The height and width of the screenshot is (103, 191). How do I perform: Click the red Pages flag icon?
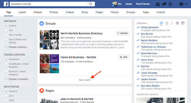pyautogui.click(x=42, y=91)
